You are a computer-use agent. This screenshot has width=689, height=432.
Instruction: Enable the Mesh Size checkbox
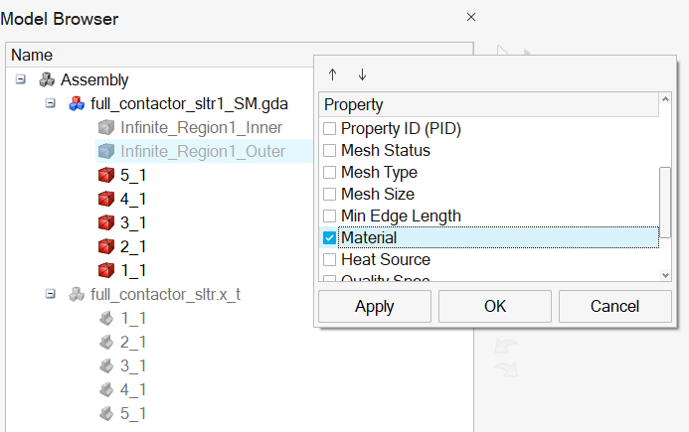point(330,195)
